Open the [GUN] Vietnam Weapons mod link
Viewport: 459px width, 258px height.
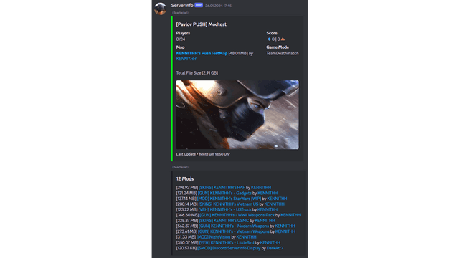click(x=233, y=231)
